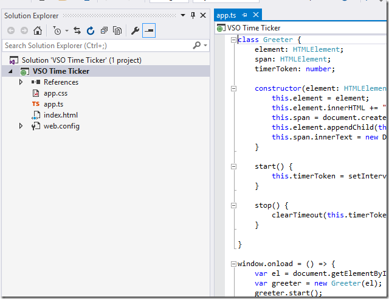Image resolution: width=389 pixels, height=299 pixels.
Task: Switch to the app.ts editor tab
Action: [225, 15]
